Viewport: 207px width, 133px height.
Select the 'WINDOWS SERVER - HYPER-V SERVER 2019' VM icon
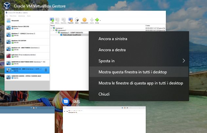(x=9, y=77)
